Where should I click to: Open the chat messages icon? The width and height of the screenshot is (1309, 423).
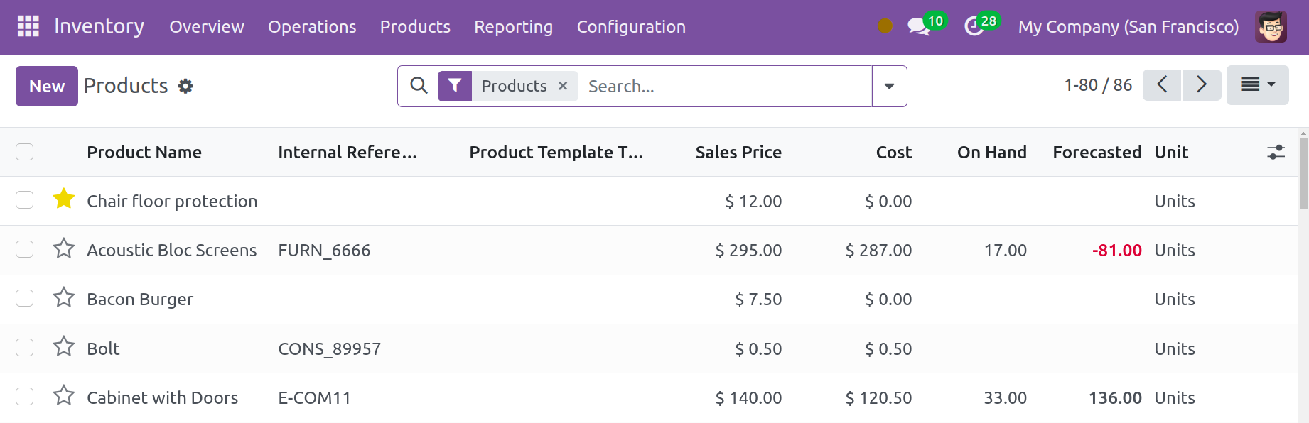tap(918, 27)
